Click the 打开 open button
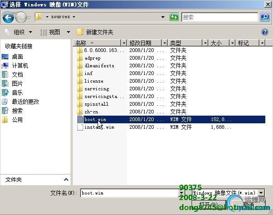The height and width of the screenshot is (215, 273). coord(208,205)
